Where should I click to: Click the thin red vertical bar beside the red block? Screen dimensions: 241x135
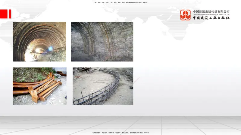(10, 14)
